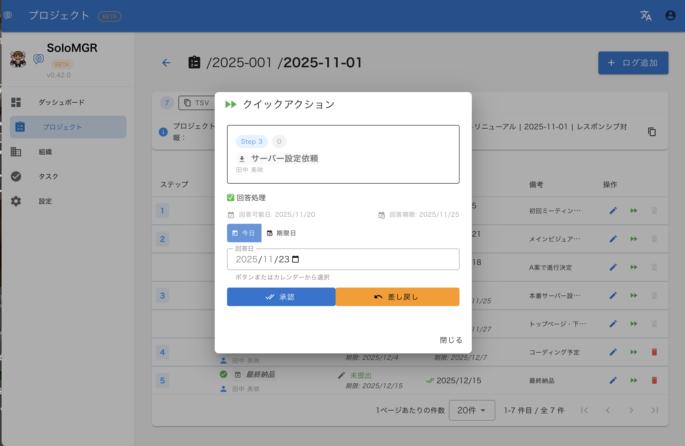685x446 pixels.
Task: Uncheck the 回答処理 checkbox
Action: point(231,198)
